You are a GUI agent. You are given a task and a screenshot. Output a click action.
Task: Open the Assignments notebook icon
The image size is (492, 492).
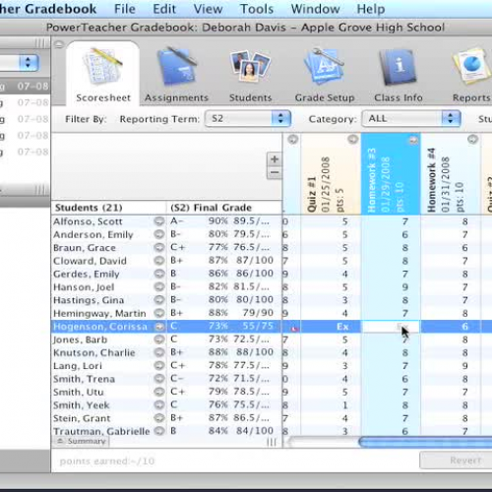coord(177,67)
